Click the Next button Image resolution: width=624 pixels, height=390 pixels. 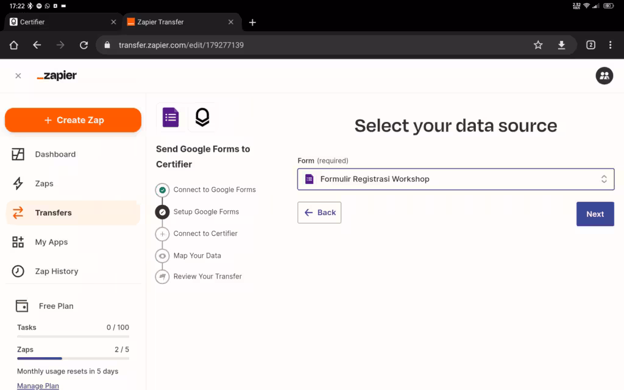[x=595, y=214]
